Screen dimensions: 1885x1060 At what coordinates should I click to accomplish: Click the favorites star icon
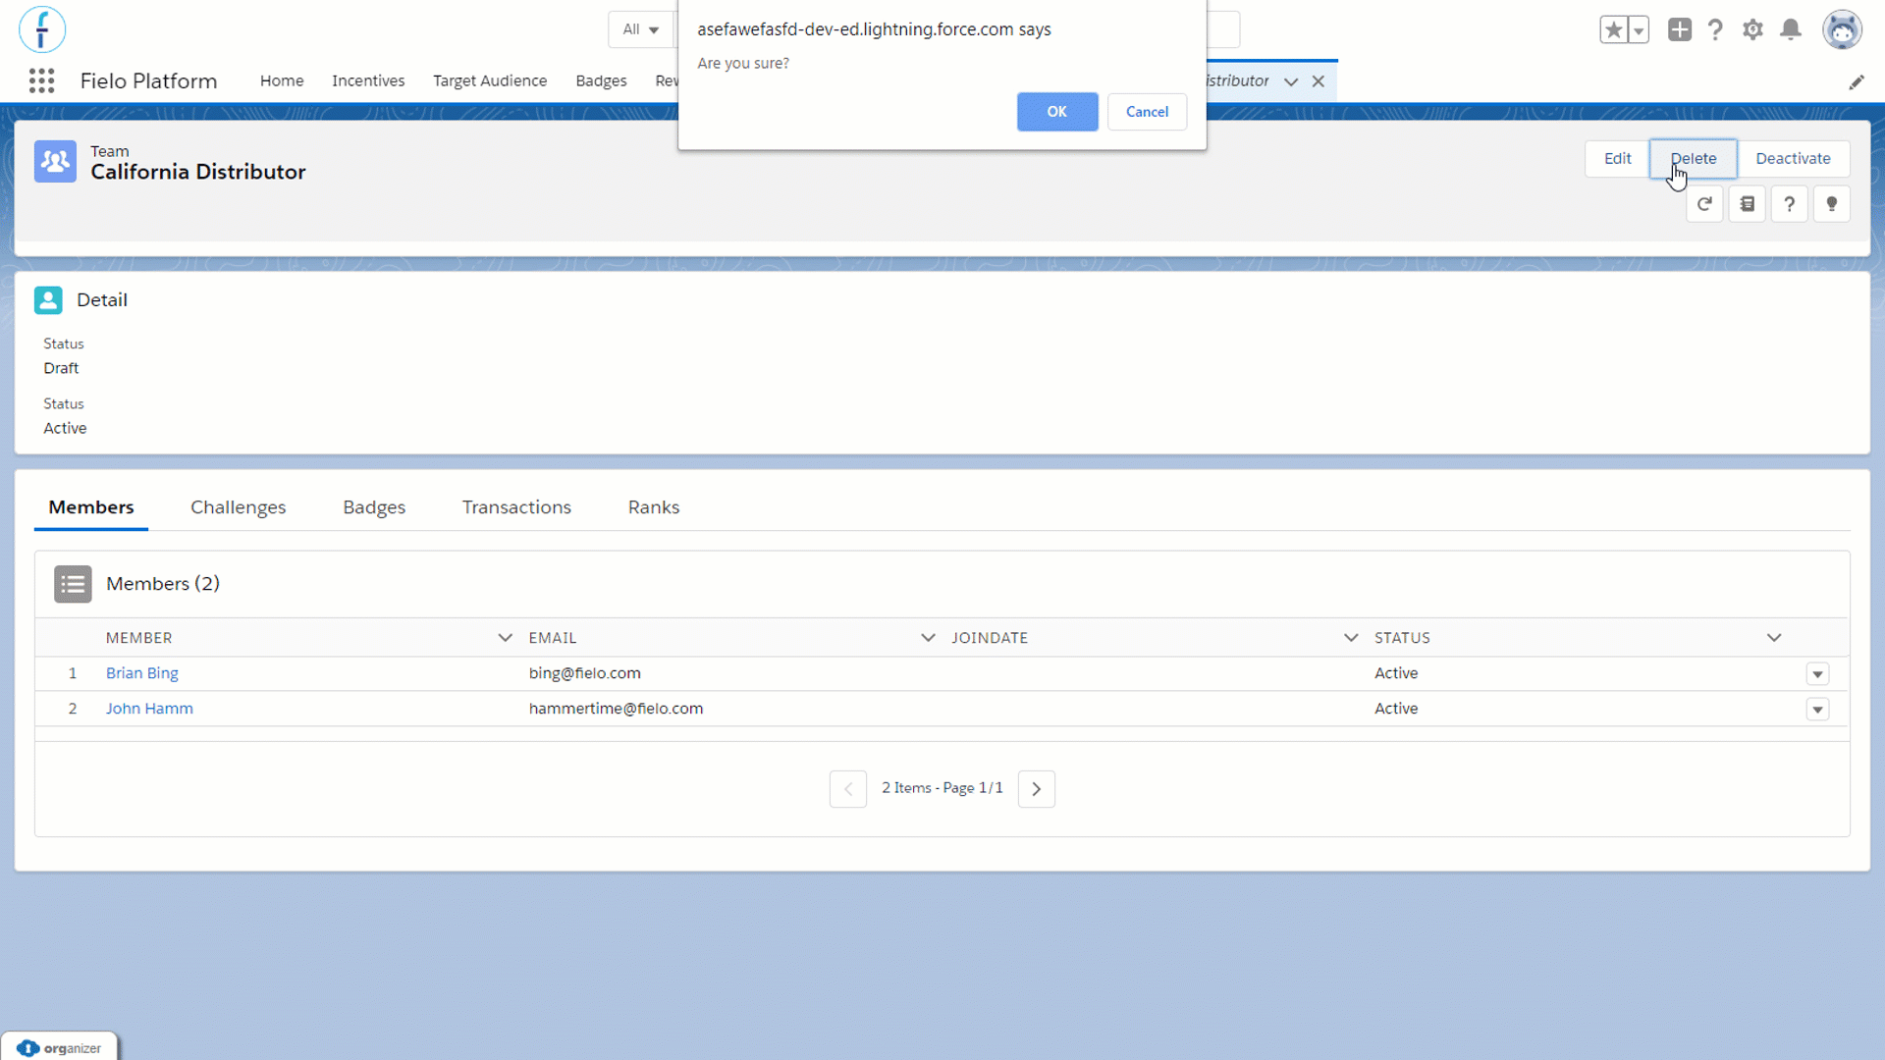click(1613, 29)
